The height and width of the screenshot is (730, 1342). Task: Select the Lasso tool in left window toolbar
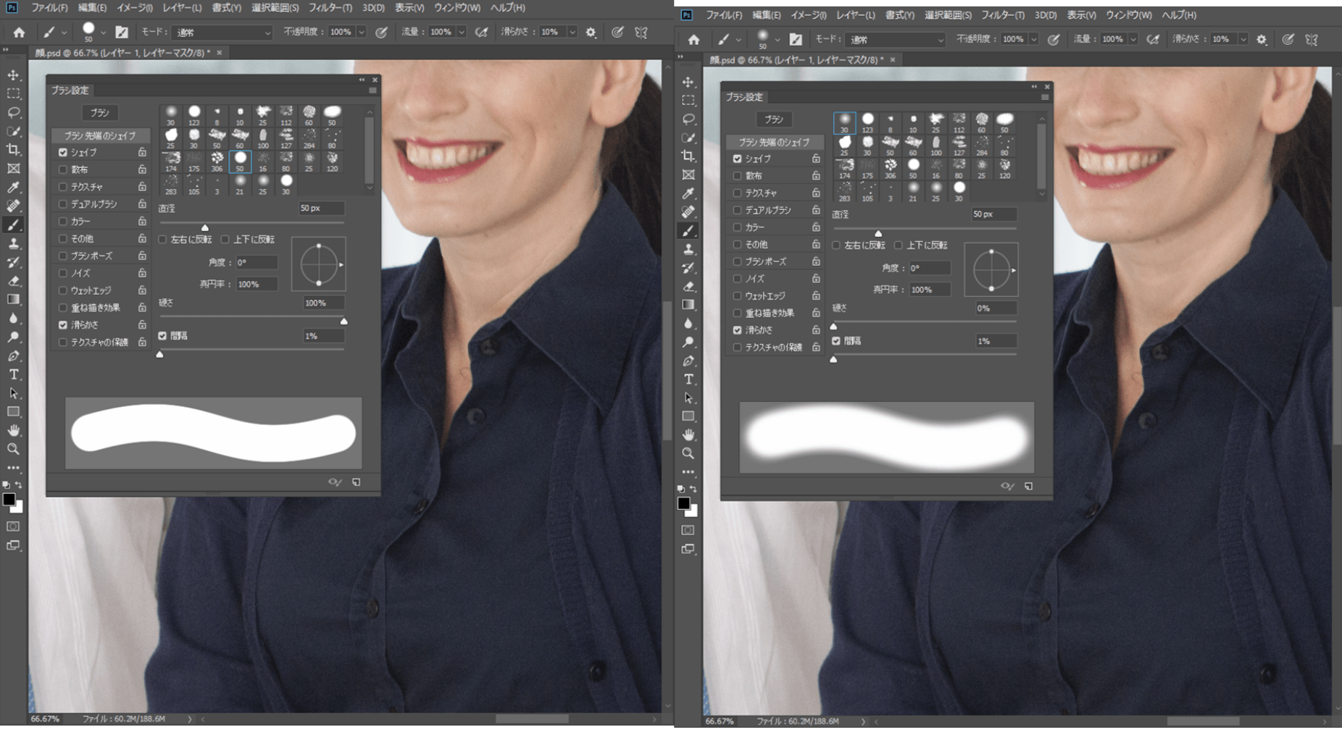pyautogui.click(x=14, y=112)
